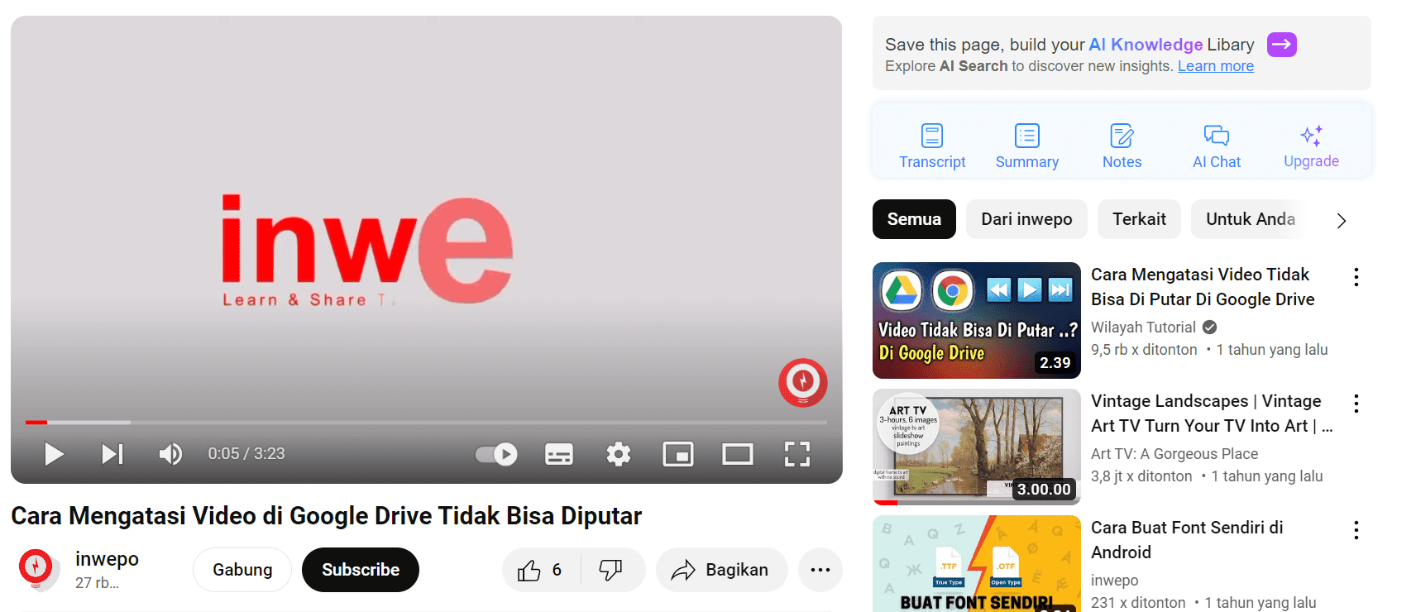Open the Buat Font Sendiri thumbnail
Image resolution: width=1416 pixels, height=612 pixels.
click(x=977, y=564)
